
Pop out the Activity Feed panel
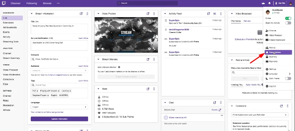[208, 14]
